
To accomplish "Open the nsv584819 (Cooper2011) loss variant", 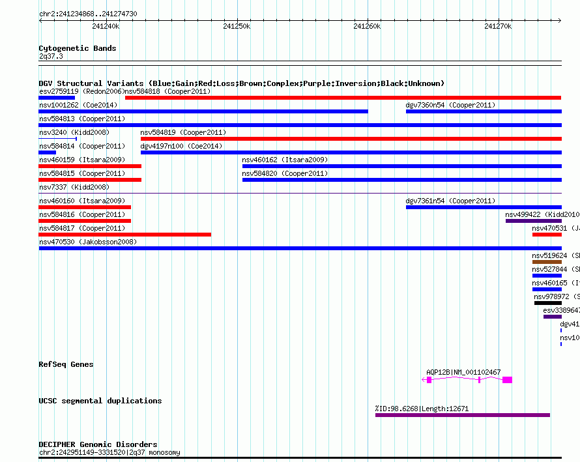I will (351, 139).
